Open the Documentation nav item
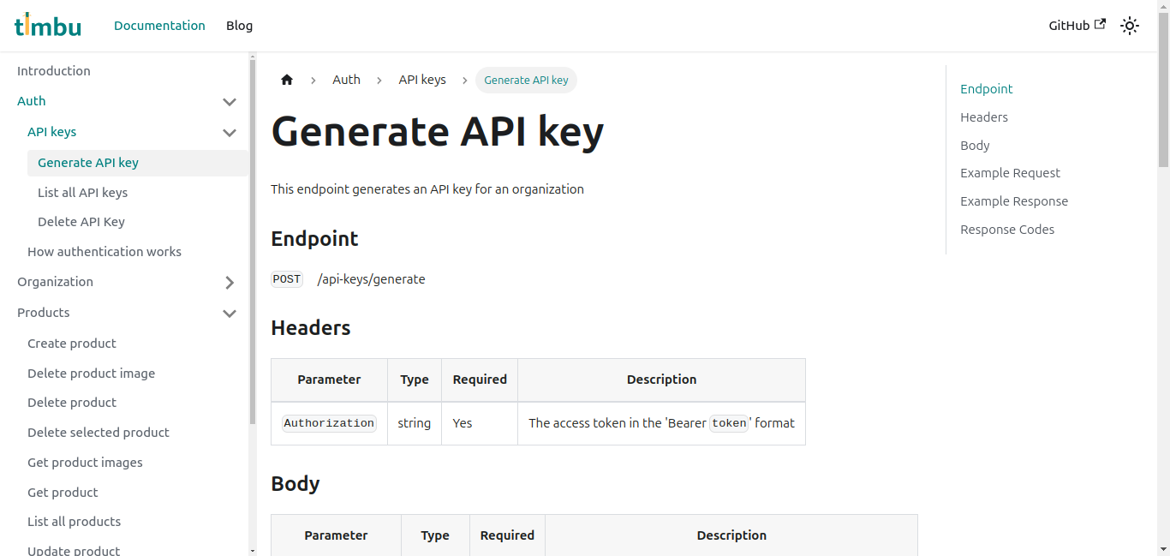Image resolution: width=1170 pixels, height=556 pixels. coord(159,26)
